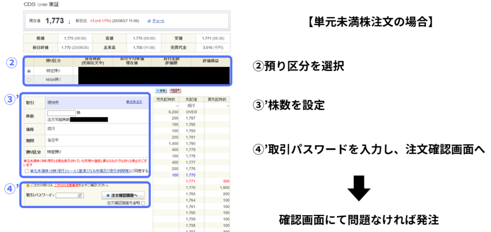
Task: Select price 1,775 in the order book
Action: [x=191, y=175]
